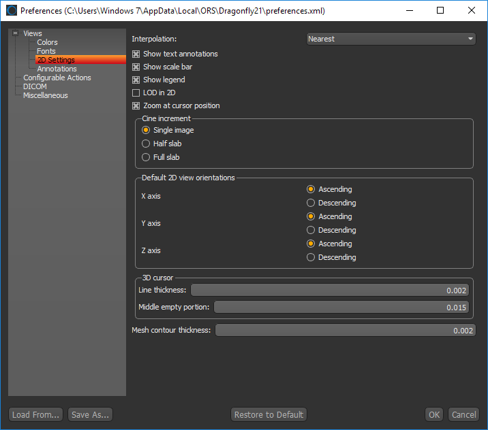
Task: Click the Dragonfly app icon in title bar
Action: (12, 11)
